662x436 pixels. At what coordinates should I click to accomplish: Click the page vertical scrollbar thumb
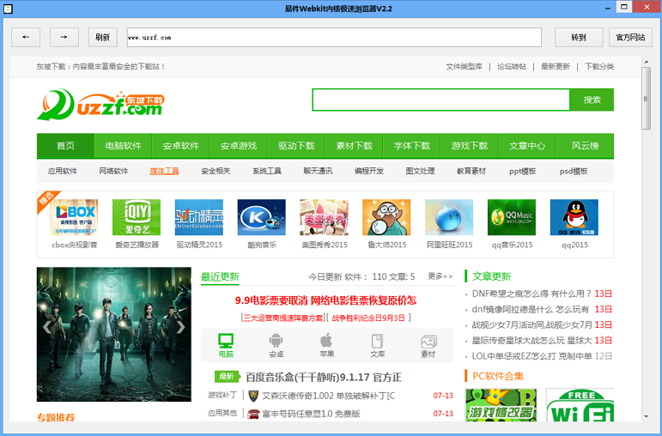(x=646, y=99)
